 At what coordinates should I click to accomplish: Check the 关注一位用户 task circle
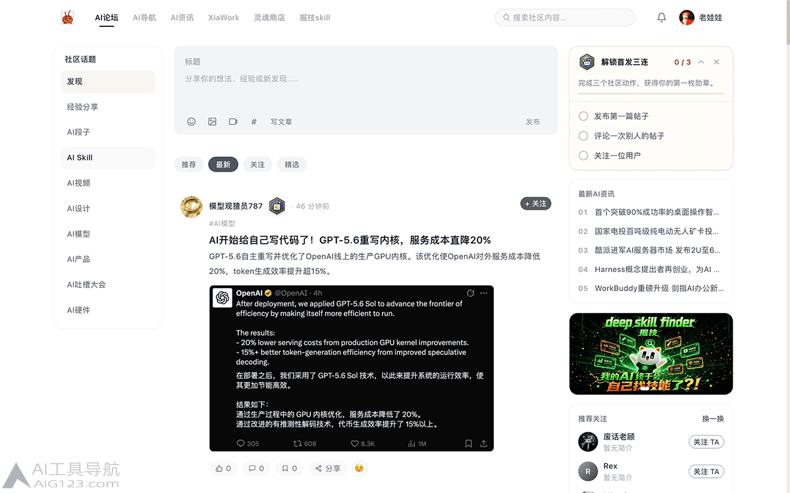coord(583,155)
